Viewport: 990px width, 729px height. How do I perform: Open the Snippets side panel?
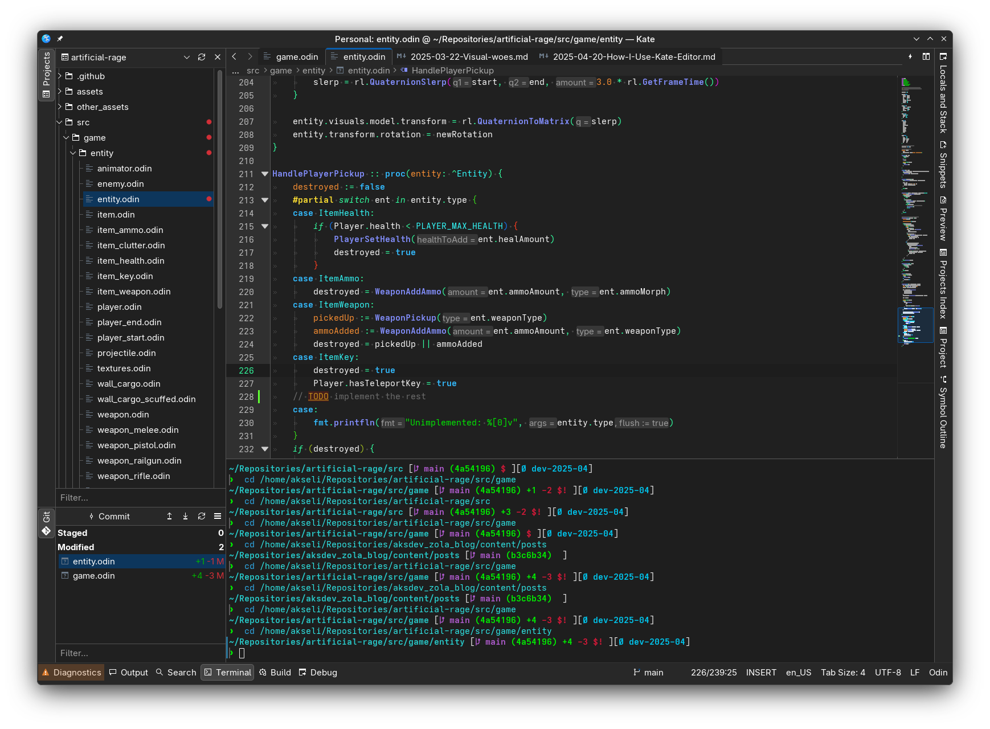[x=943, y=165]
